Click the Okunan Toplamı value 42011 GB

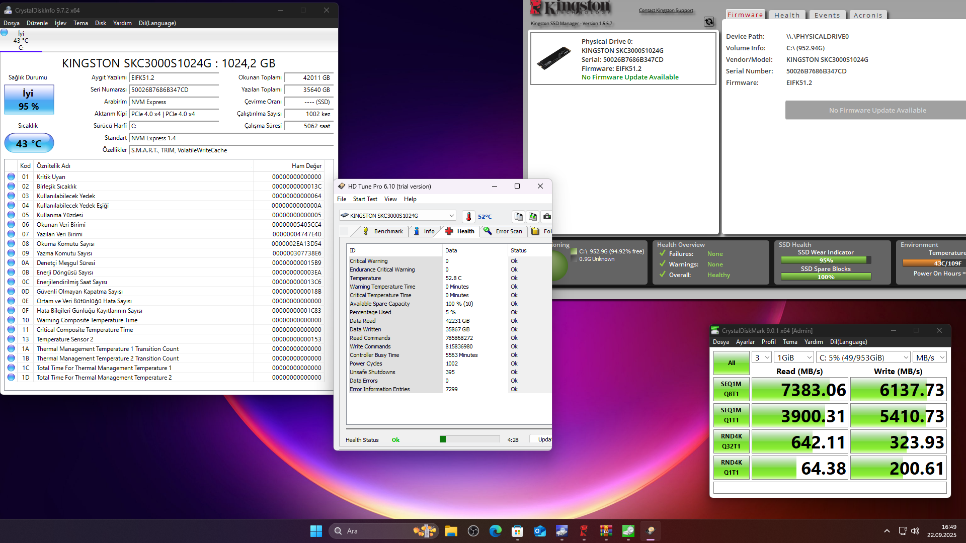(x=308, y=78)
